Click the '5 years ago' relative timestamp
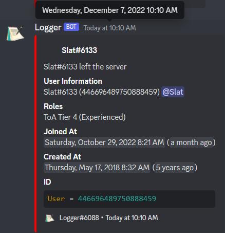This screenshot has width=225, height=233. click(175, 168)
